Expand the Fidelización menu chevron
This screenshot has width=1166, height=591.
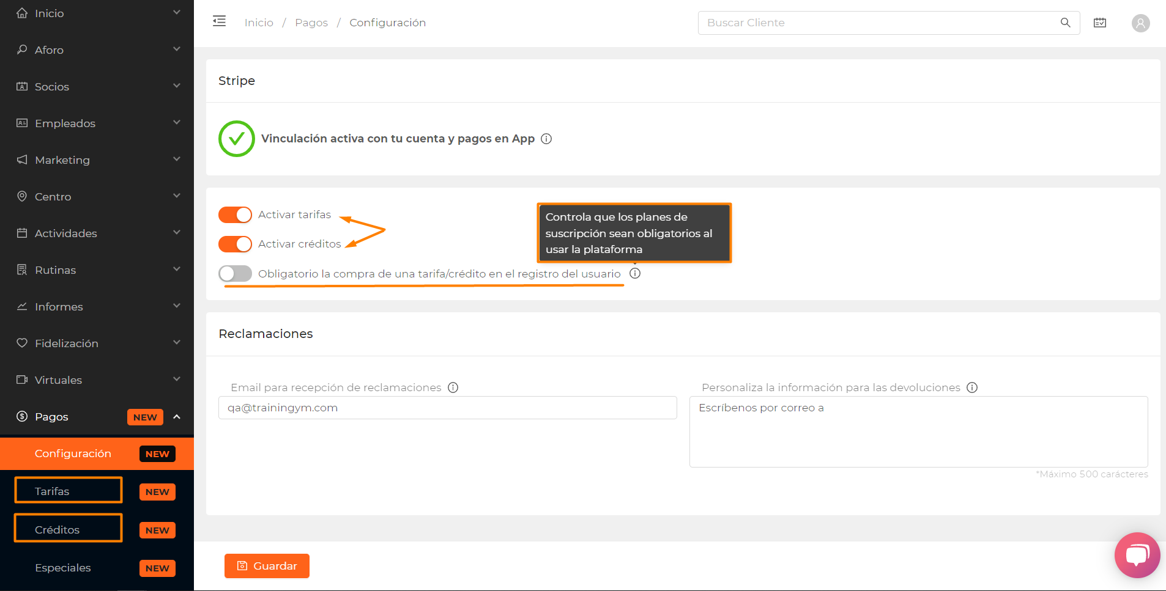(x=177, y=342)
